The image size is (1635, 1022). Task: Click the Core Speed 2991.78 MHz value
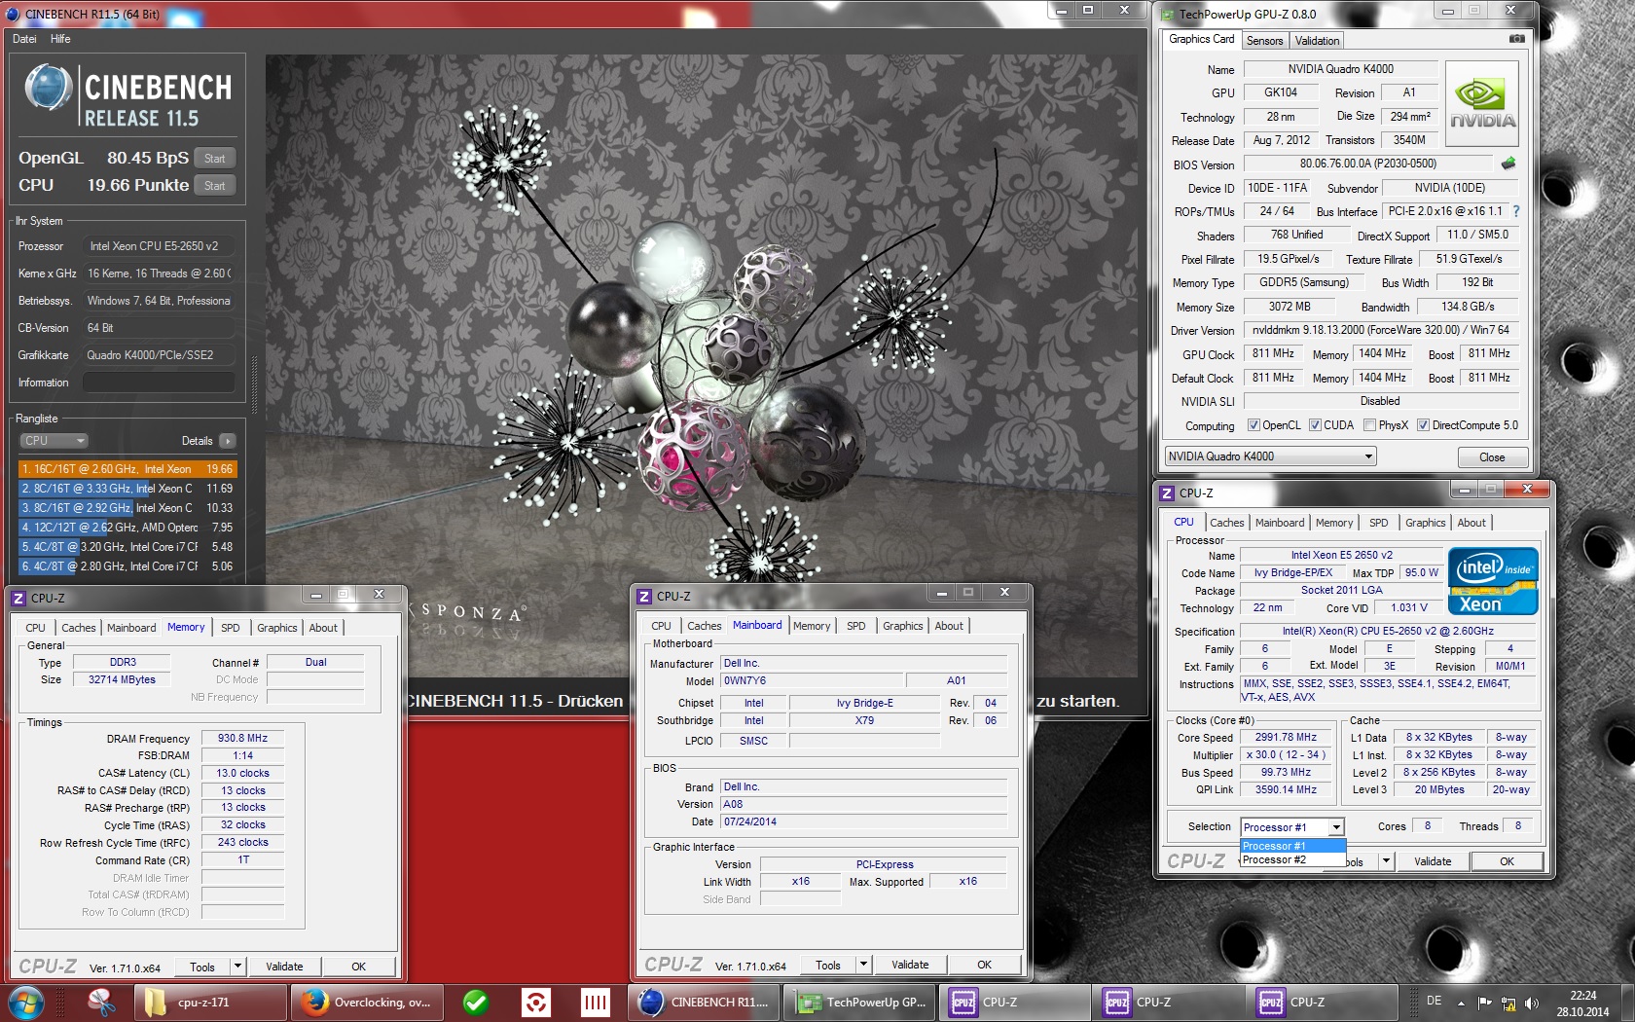point(1286,737)
